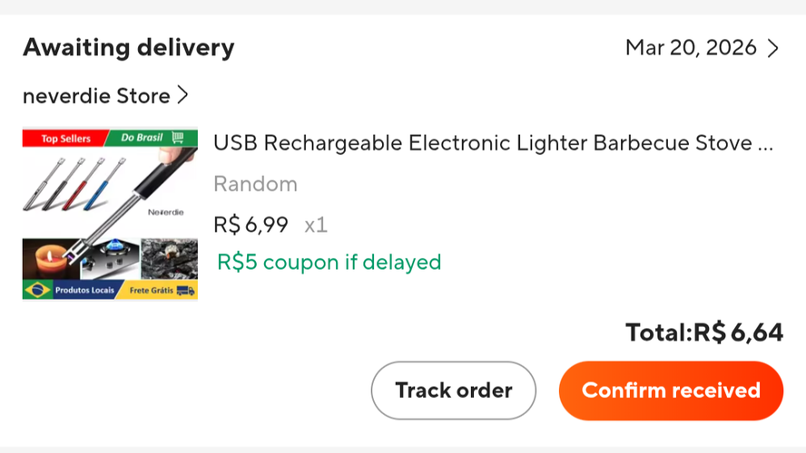The width and height of the screenshot is (806, 453).
Task: Click the Brazil flag icon on thumbnail
Action: (37, 290)
